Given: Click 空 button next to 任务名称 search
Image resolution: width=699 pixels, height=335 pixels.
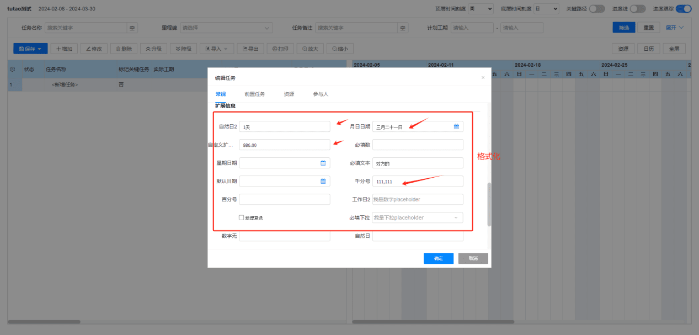Looking at the screenshot, I should (x=132, y=28).
